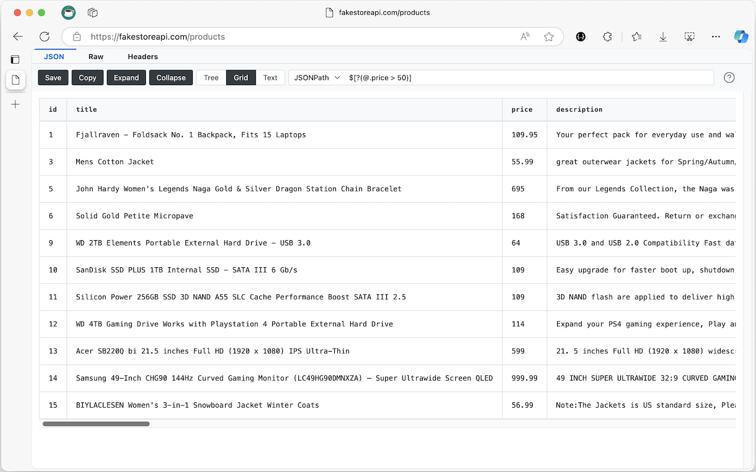Select the current page tab in sidebar
The width and height of the screenshot is (756, 472).
15,80
